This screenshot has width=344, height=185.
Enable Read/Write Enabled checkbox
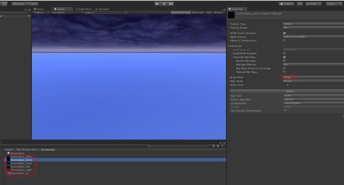pos(284,53)
